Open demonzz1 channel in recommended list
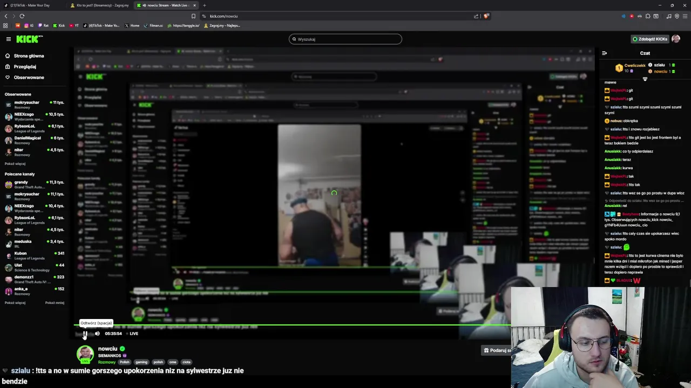Screen dimensions: 691x388 (35, 279)
